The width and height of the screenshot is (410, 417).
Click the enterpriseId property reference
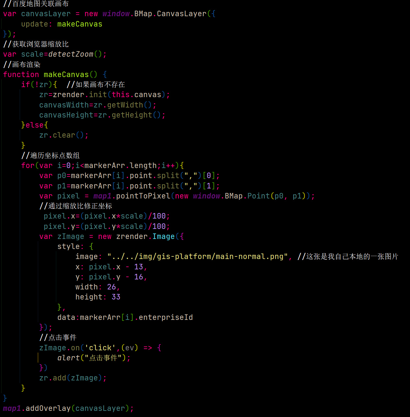166,317
